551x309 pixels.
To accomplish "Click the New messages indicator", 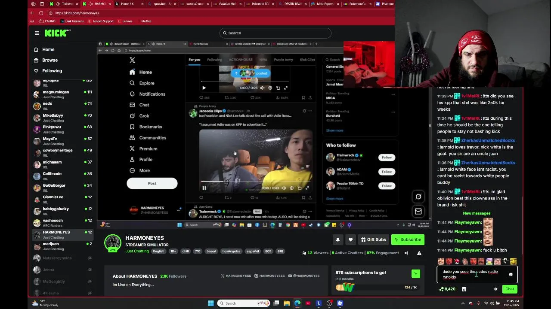I will point(477,213).
